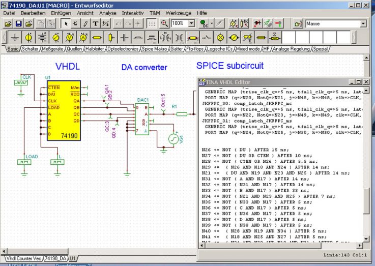
Task: Open the Analyse menu
Action: click(108, 13)
